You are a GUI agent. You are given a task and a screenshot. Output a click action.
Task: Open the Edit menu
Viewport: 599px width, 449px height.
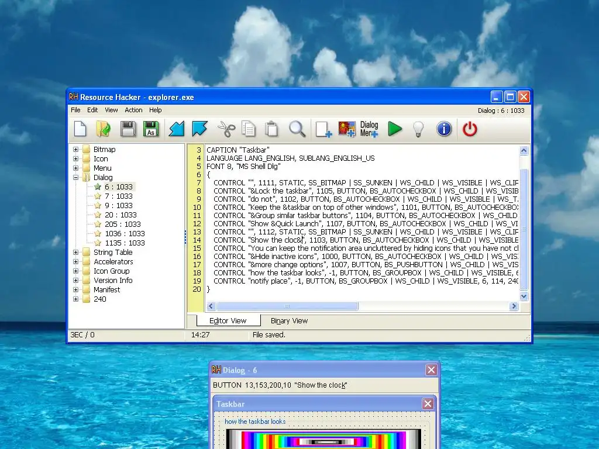92,110
